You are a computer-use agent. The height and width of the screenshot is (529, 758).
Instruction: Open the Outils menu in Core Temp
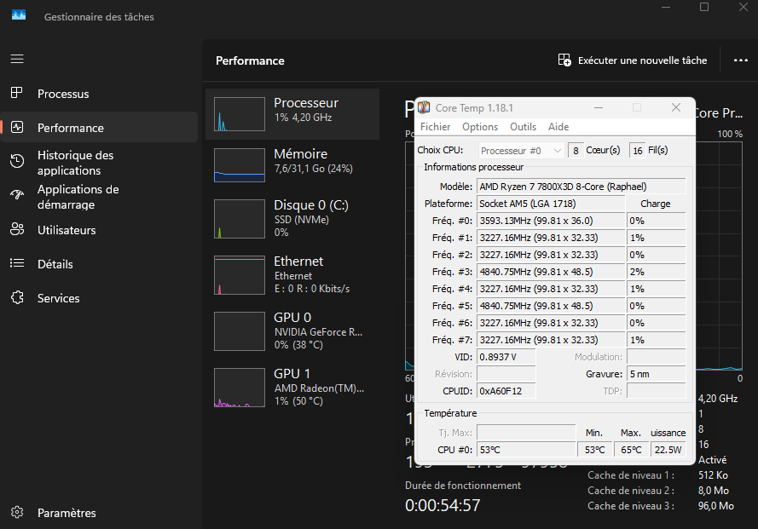click(x=523, y=127)
